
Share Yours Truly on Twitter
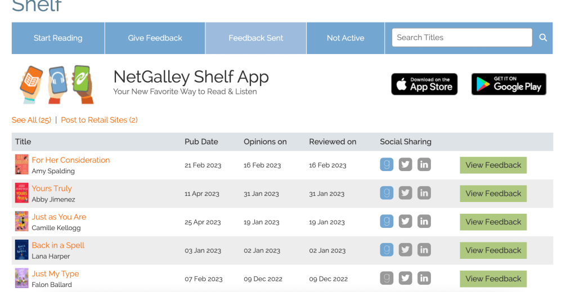pos(405,193)
